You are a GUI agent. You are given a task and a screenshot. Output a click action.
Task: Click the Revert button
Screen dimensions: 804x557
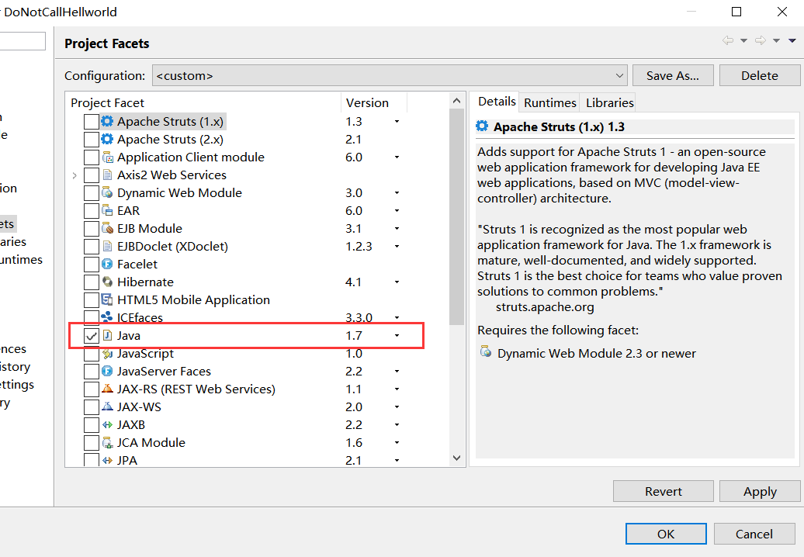click(x=663, y=491)
